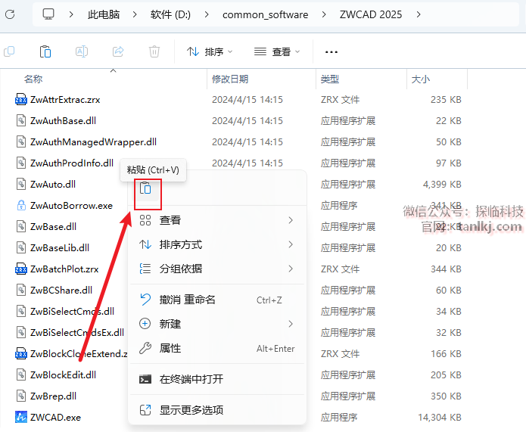Click the paste icon in the context menu
This screenshot has width=526, height=432.
[x=145, y=188]
